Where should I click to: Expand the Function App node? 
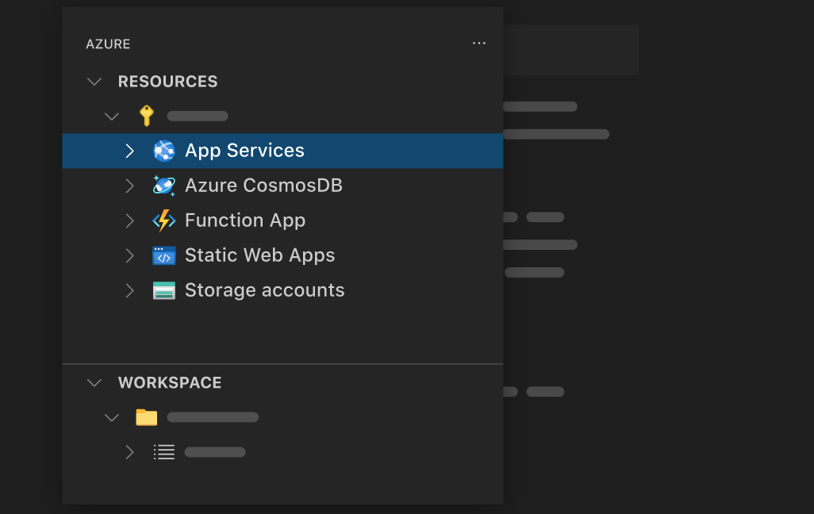129,221
